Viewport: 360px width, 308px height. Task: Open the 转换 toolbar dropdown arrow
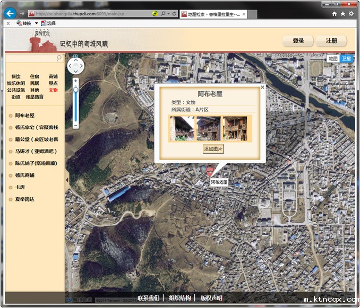(37, 23)
